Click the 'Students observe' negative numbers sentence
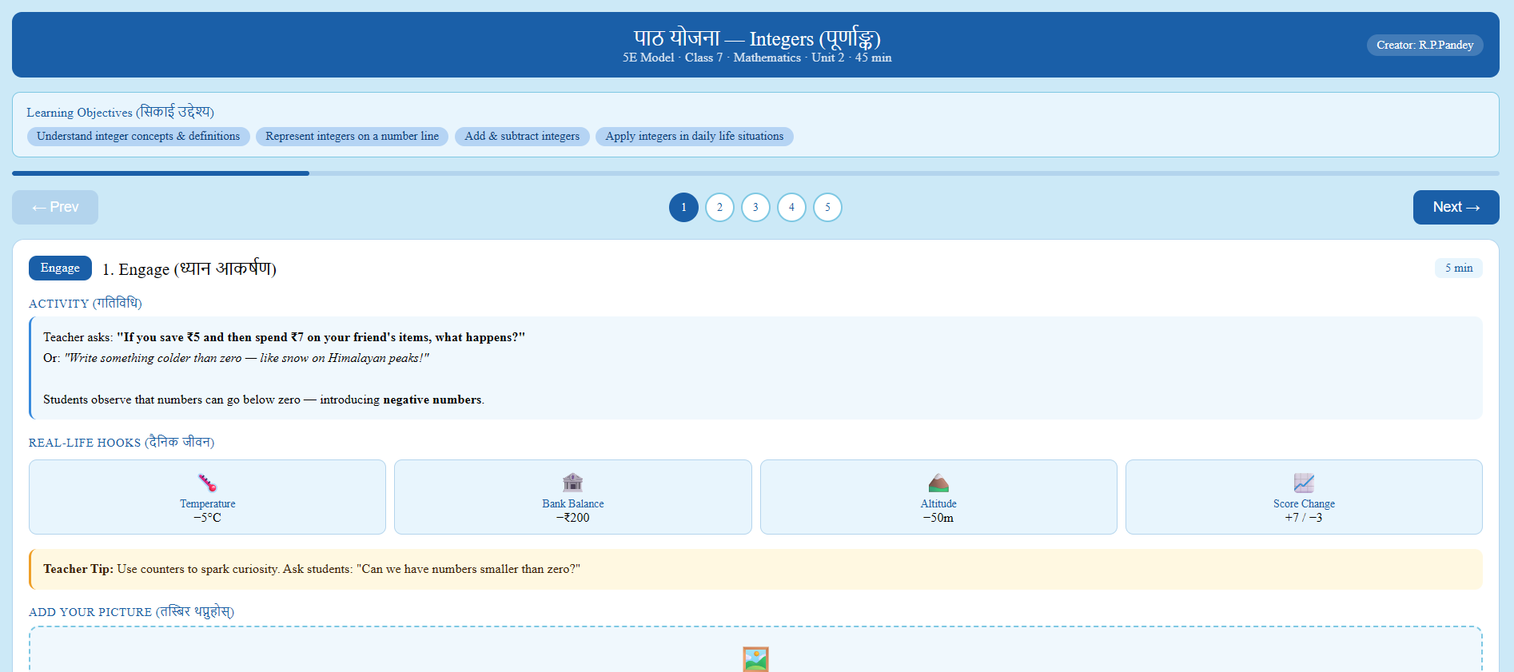The image size is (1514, 672). pos(264,400)
